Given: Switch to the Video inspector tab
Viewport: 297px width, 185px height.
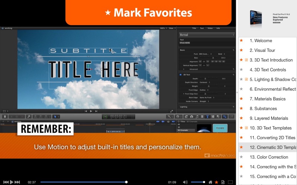Looking at the screenshot, I should click(210, 28).
